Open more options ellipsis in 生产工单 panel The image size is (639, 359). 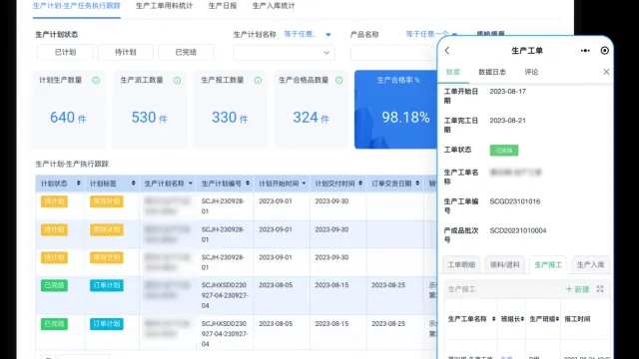coord(585,51)
